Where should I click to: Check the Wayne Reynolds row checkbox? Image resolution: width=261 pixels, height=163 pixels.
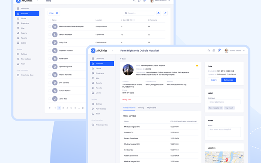point(50,75)
